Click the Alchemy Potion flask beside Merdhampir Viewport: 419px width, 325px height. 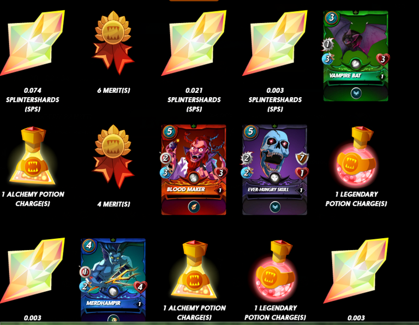[194, 270]
